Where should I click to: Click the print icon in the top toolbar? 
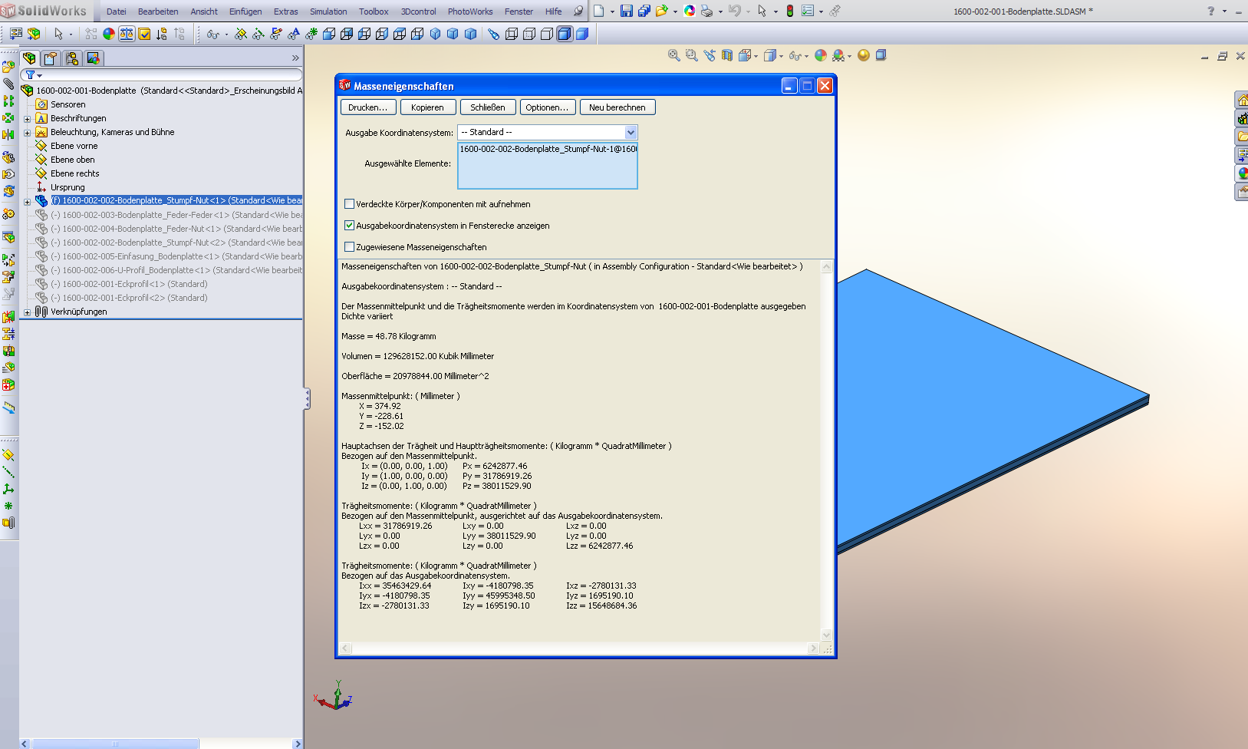tap(706, 11)
